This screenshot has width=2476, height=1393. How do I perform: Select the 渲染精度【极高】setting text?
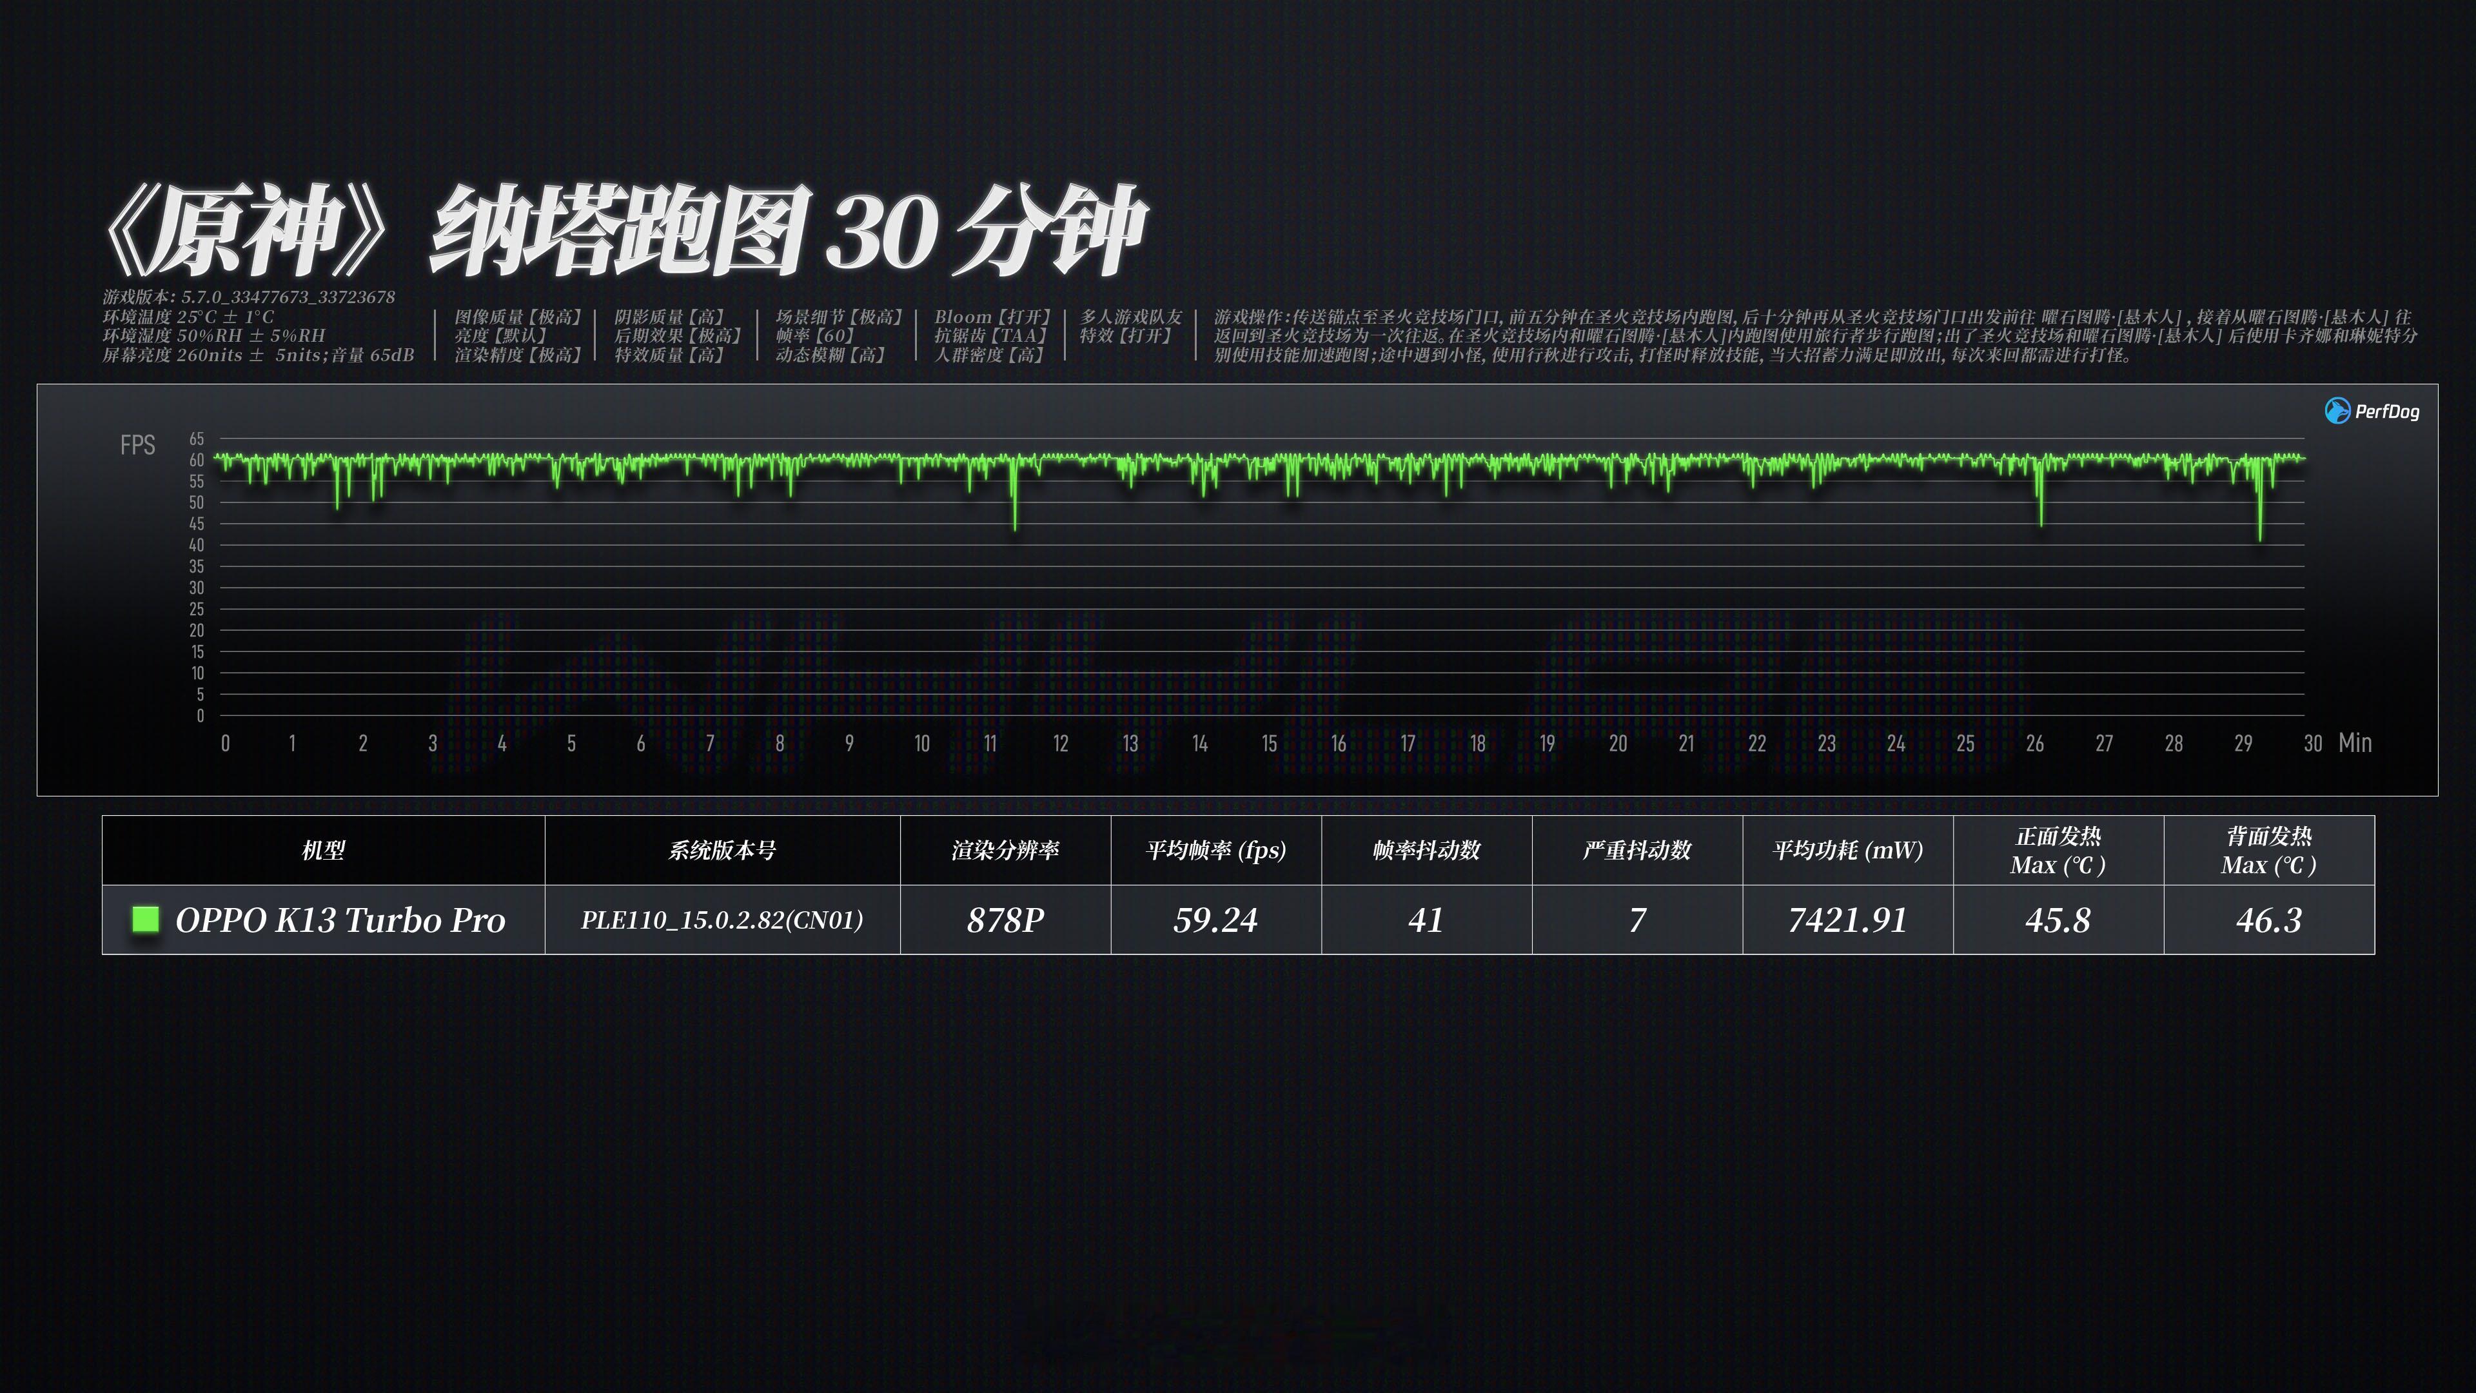coord(519,355)
